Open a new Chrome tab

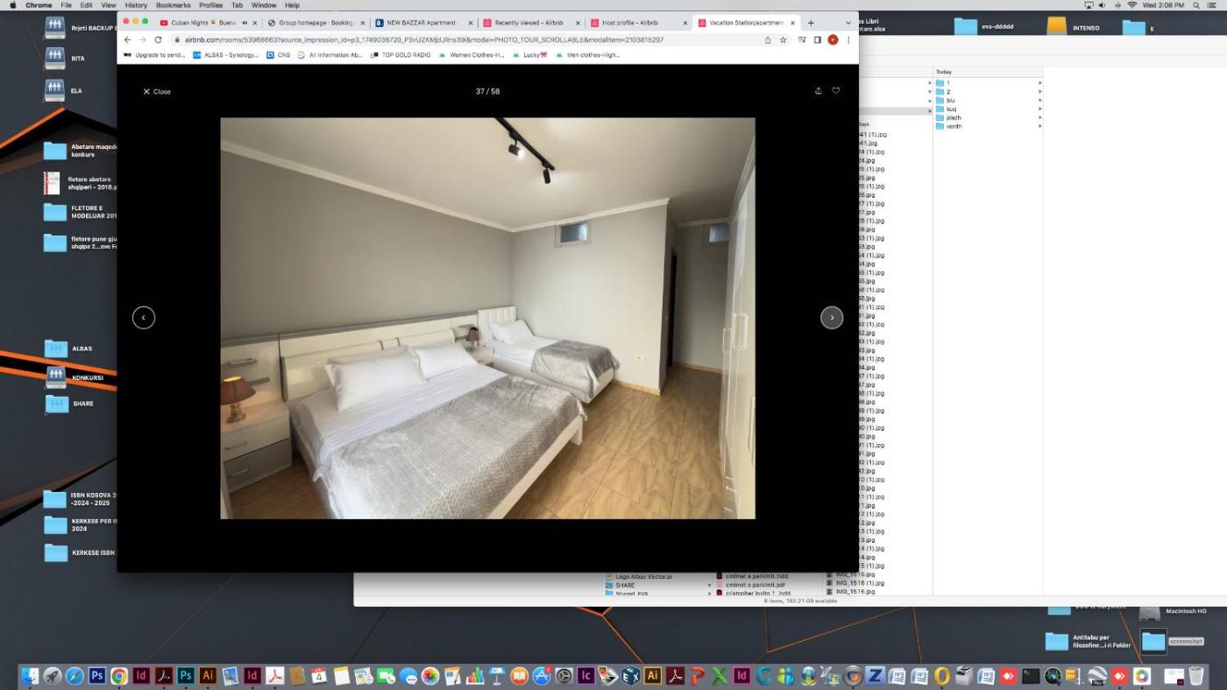(x=811, y=23)
